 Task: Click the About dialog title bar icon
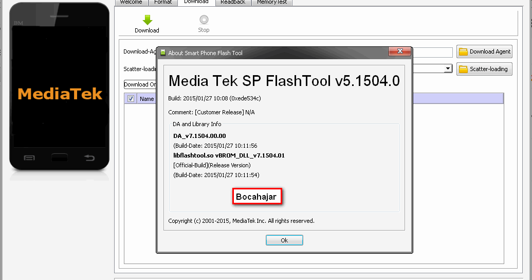[163, 52]
